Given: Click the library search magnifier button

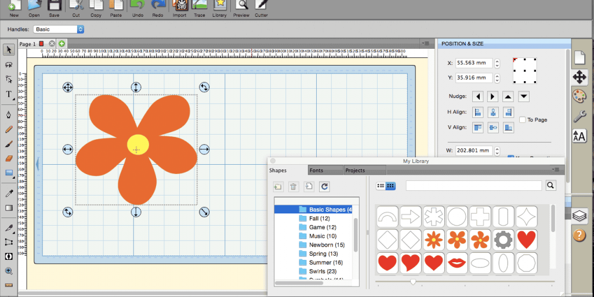Looking at the screenshot, I should click(551, 186).
